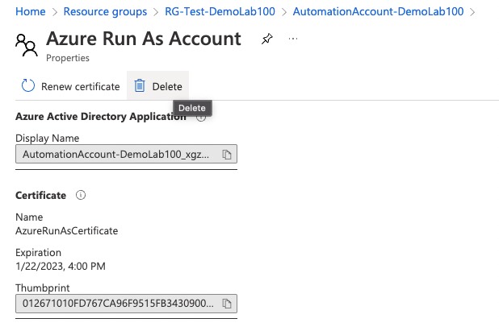499x331 pixels.
Task: Click the Azure Active Directory Application heading
Action: 101,117
